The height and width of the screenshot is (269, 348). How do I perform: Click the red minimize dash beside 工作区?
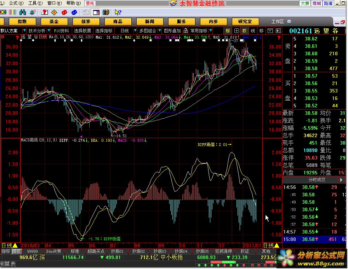pos(337,23)
